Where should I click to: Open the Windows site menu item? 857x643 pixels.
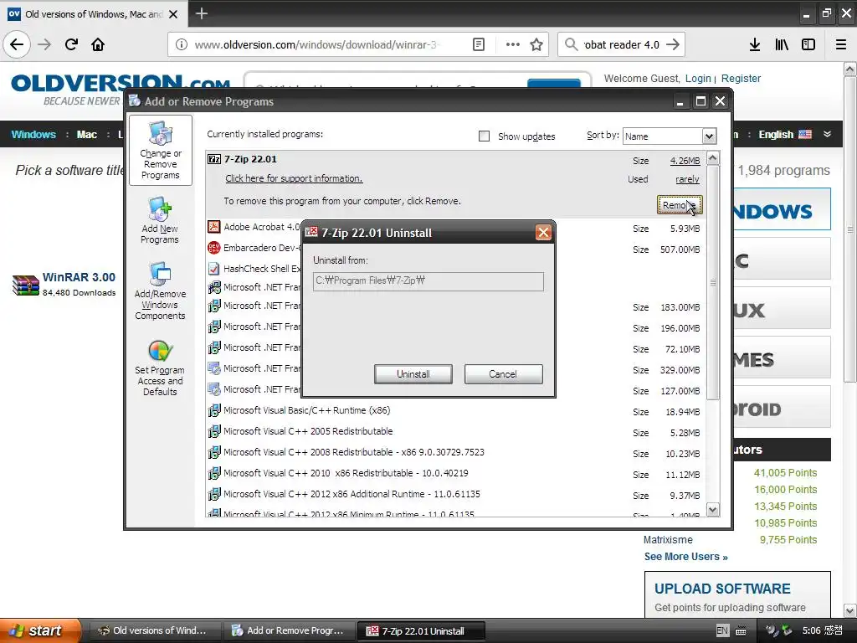pyautogui.click(x=33, y=135)
